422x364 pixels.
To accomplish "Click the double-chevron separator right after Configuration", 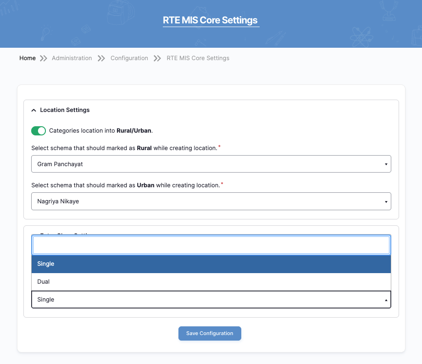I will [157, 58].
